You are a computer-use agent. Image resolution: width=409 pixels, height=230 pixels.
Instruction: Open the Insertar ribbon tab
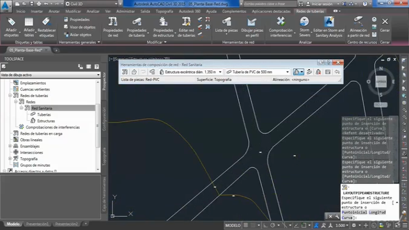37,11
